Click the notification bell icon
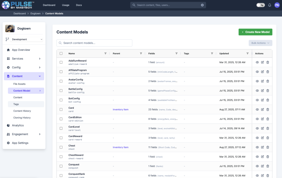 coord(270,5)
